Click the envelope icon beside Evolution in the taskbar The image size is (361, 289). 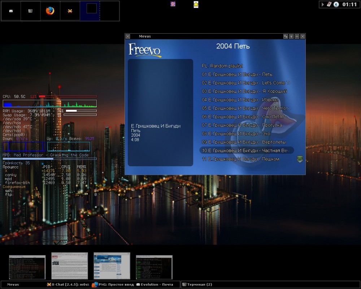point(138,285)
